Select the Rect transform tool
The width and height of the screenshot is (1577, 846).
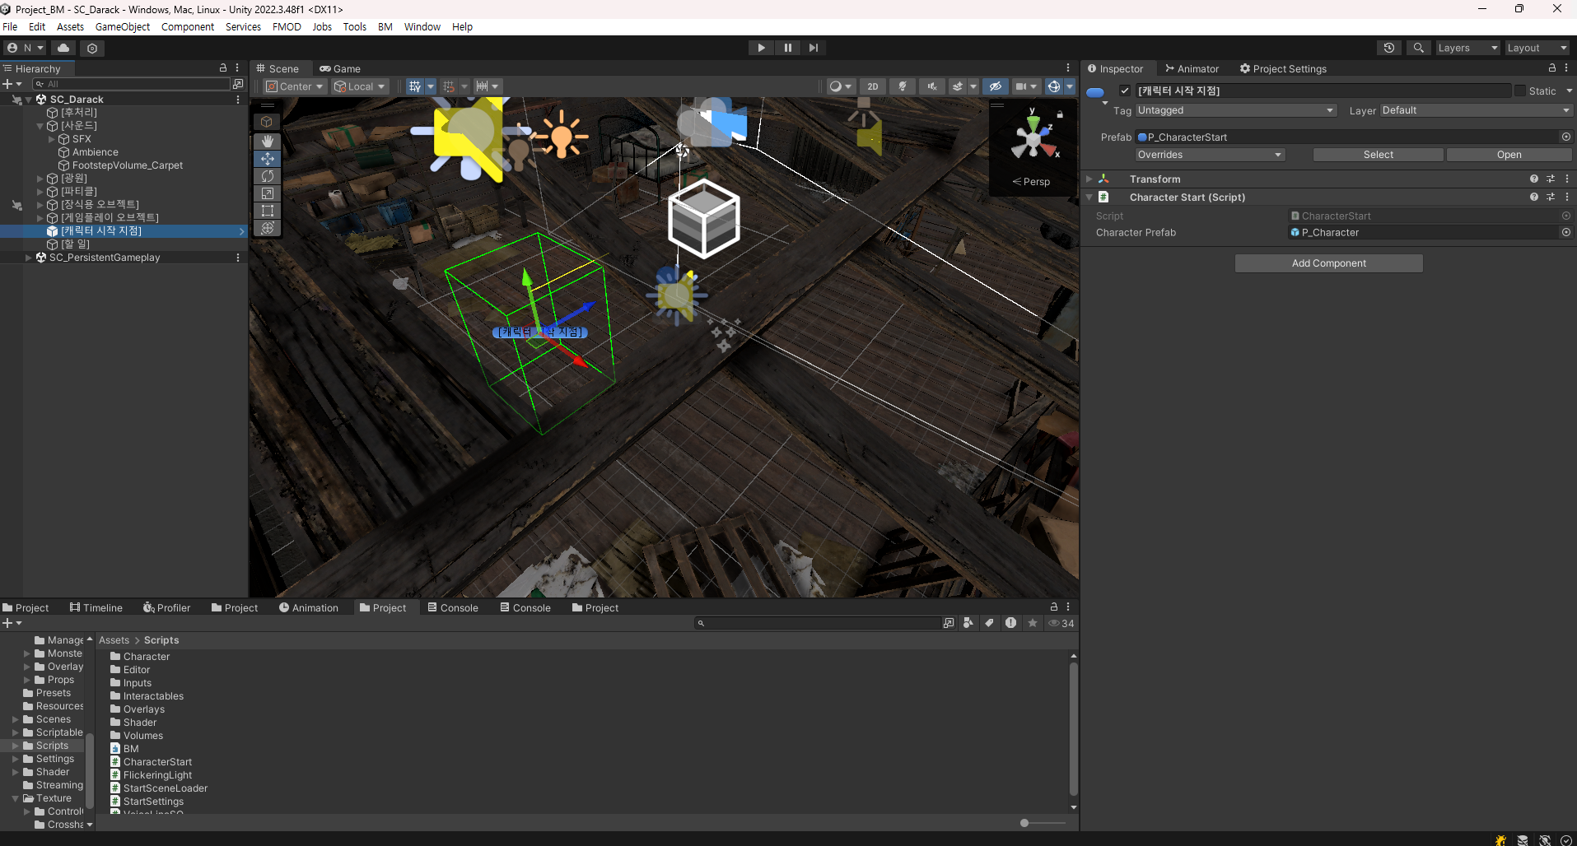(x=268, y=210)
